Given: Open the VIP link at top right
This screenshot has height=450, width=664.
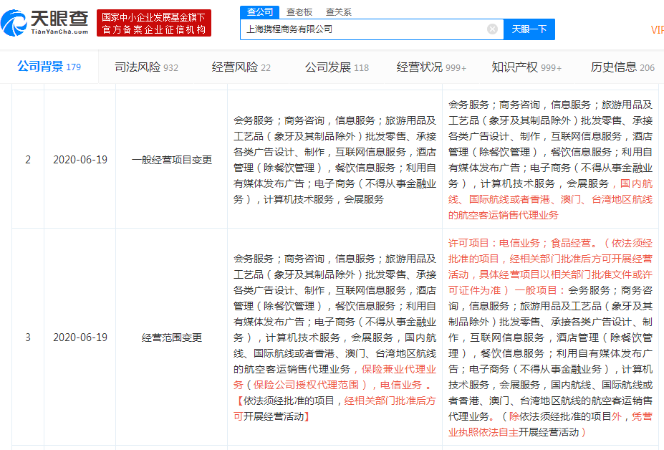Looking at the screenshot, I should click(656, 29).
